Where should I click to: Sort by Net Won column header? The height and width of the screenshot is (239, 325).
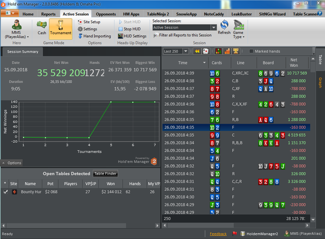pyautogui.click(x=294, y=63)
